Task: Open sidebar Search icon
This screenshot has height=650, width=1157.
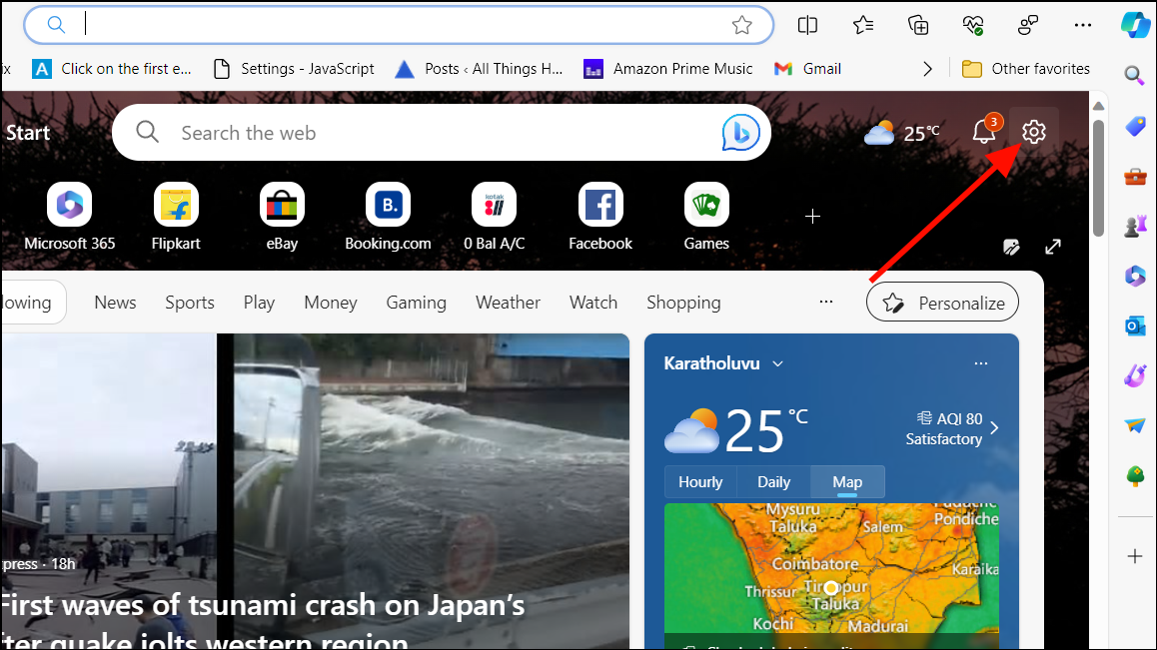Action: 1134,75
